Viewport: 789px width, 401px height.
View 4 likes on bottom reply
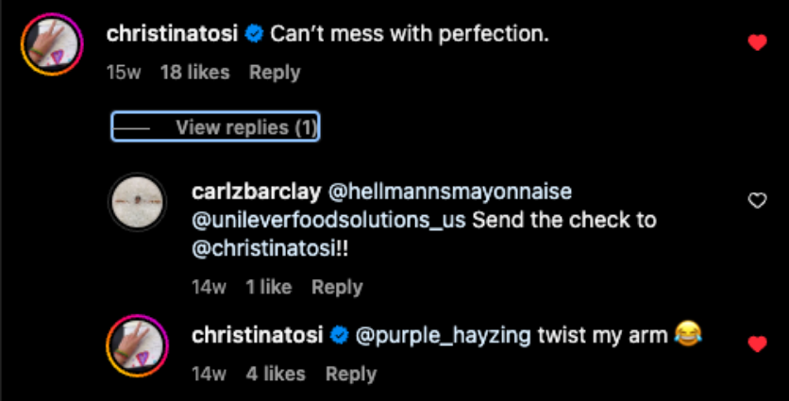[276, 374]
